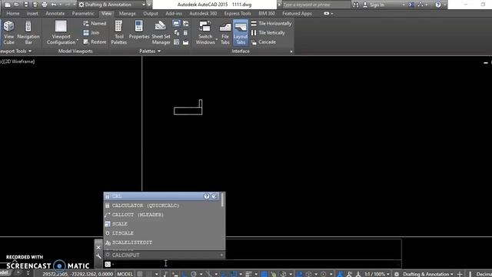
Task: Open the Express Tools tab
Action: (238, 14)
